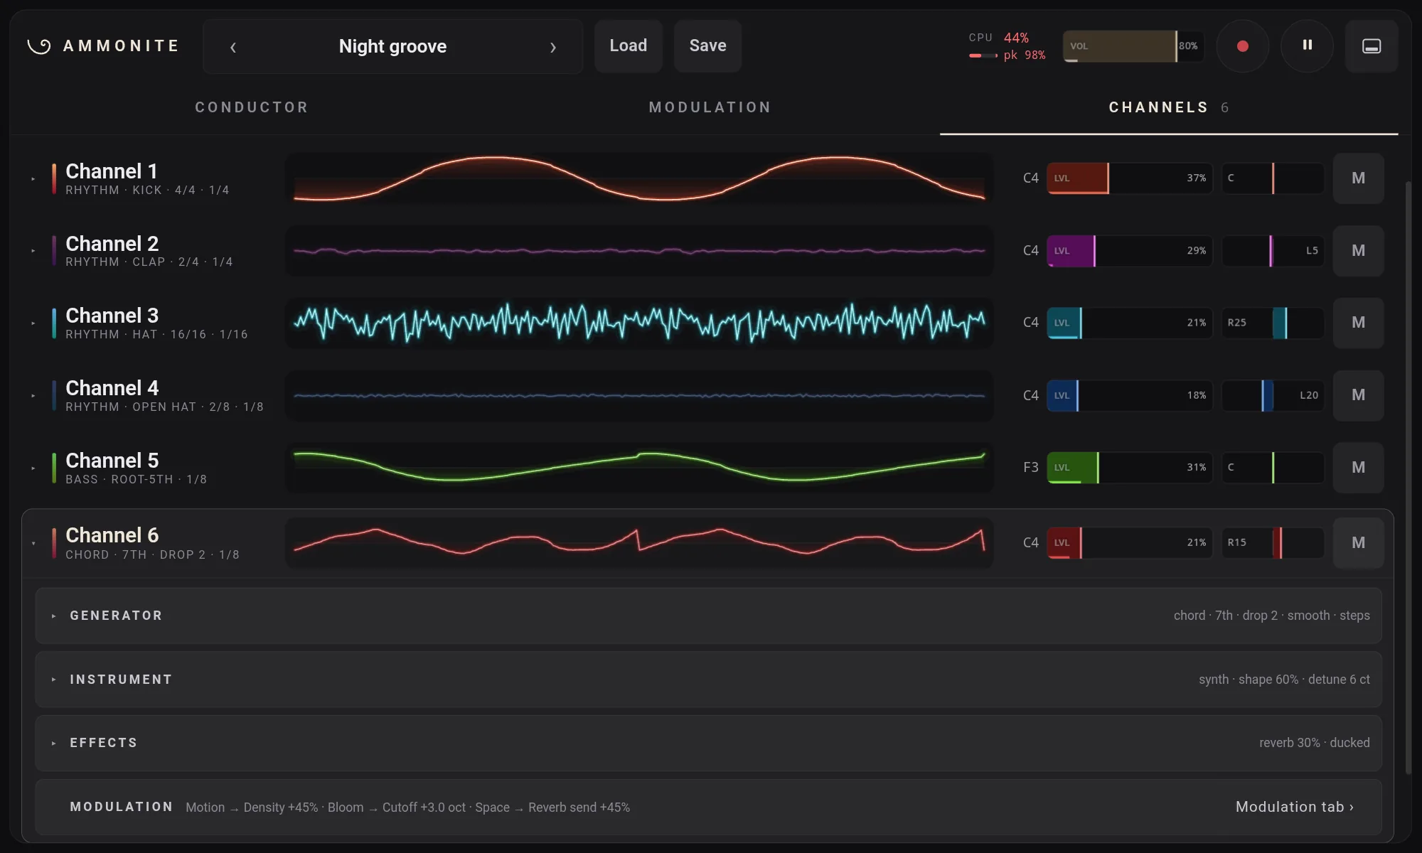Adjust Channel 5 pan control
Screen dimensions: 1422x853
click(x=1273, y=468)
